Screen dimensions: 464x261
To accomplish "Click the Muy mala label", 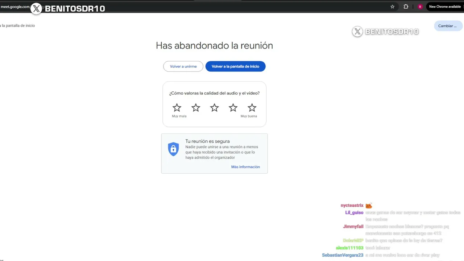I will 179,116.
